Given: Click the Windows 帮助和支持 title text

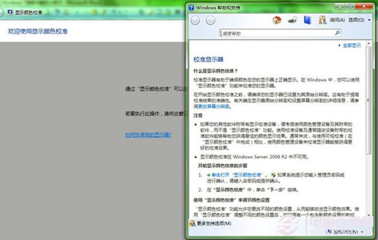Looking at the screenshot, I should 218,8.
